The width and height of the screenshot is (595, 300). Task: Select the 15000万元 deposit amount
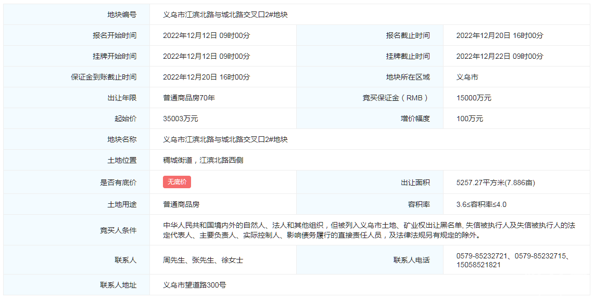(x=473, y=98)
